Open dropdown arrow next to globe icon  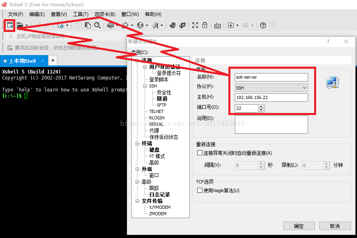(147, 26)
